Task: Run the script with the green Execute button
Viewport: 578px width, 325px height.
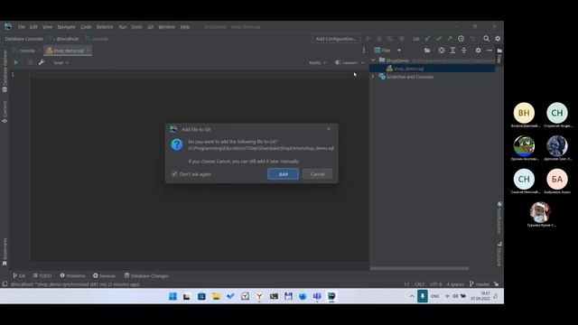Action: (x=16, y=62)
